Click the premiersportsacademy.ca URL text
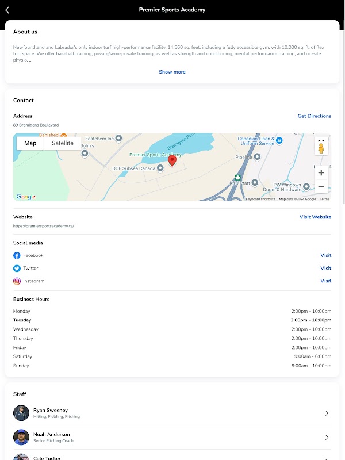The width and height of the screenshot is (345, 460). coord(44,226)
